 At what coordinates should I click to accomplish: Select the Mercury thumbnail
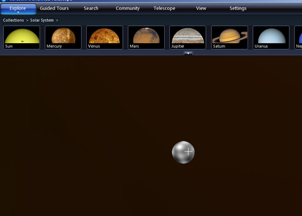click(63, 38)
